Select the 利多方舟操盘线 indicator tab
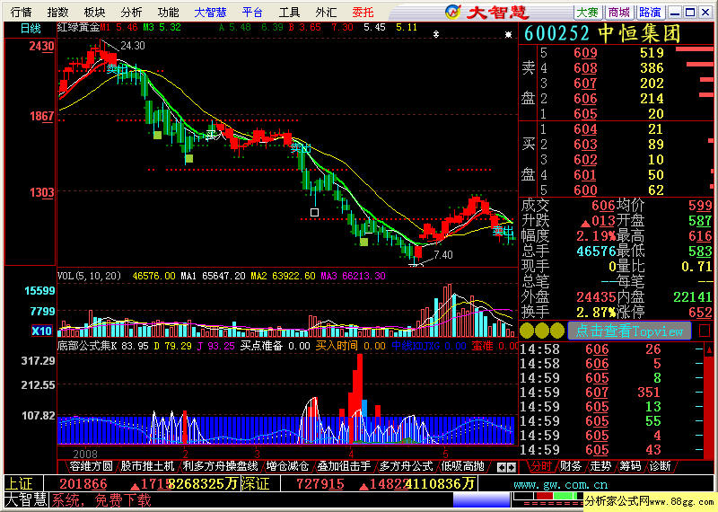718x512 pixels. (220, 466)
